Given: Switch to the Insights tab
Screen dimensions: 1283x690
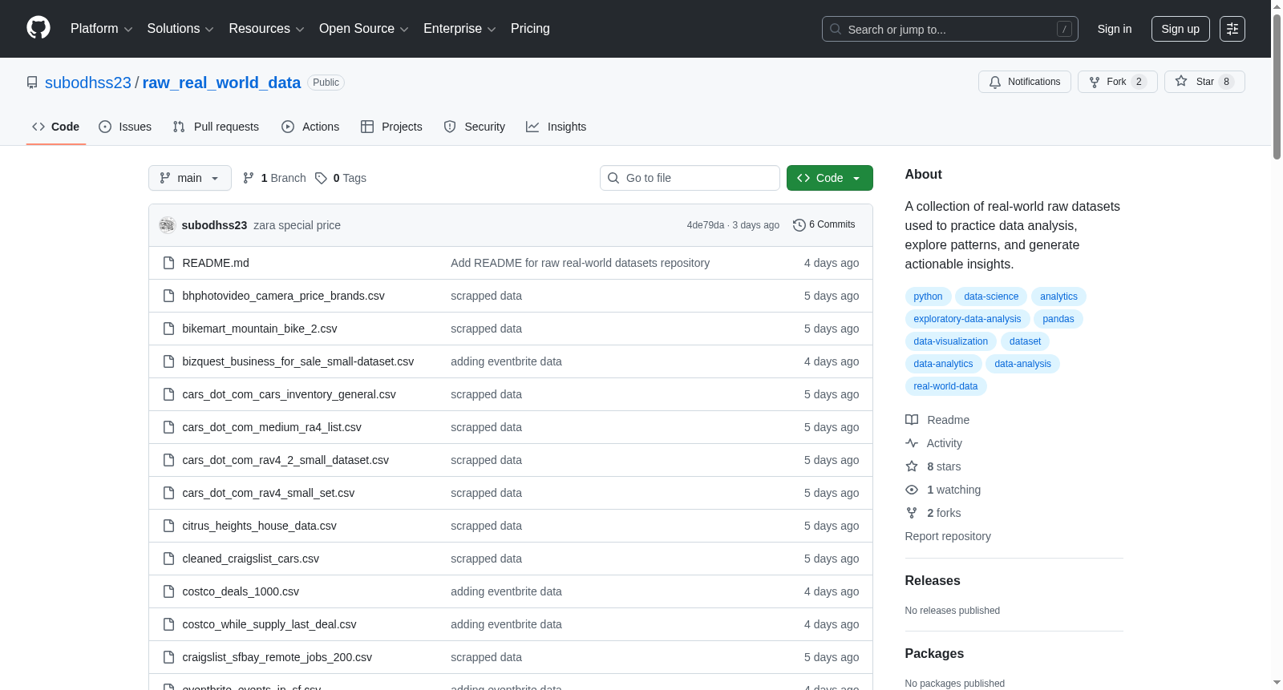Looking at the screenshot, I should 557,127.
